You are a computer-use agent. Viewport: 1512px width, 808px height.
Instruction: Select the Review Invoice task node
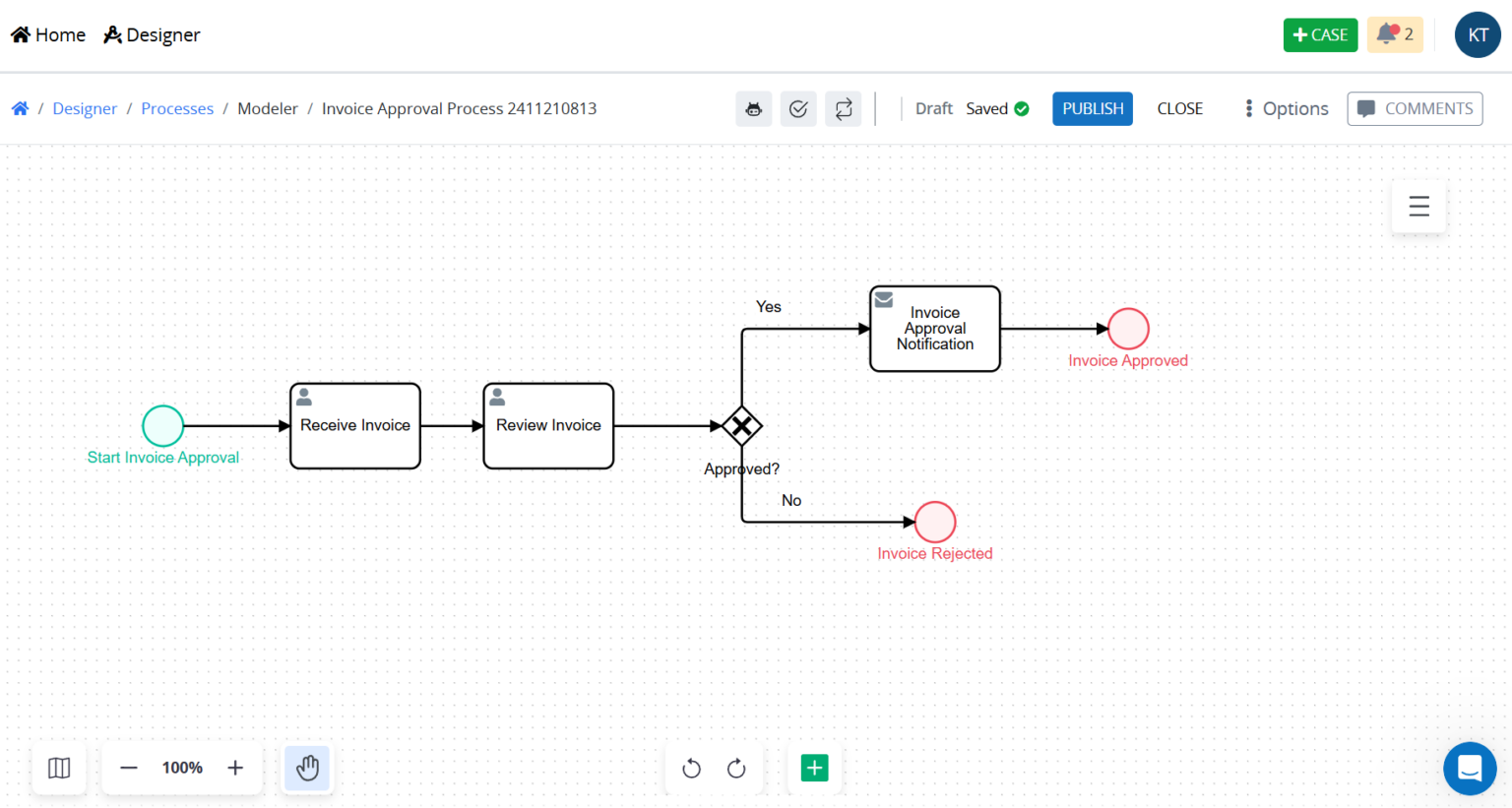[x=548, y=425]
